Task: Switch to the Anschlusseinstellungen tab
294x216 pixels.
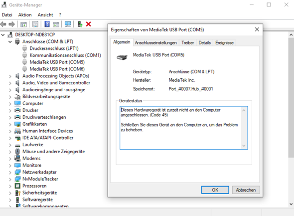Action: click(x=156, y=43)
